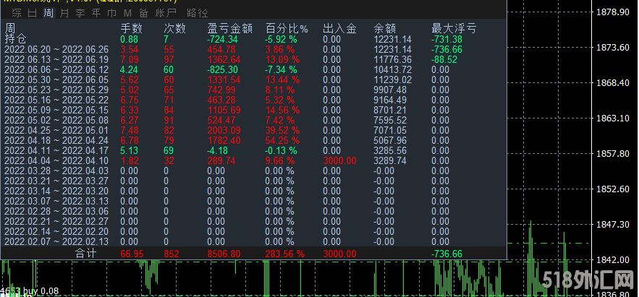The image size is (639, 297).
Task: Click the 最大浮亏 column header
Action: coord(454,28)
